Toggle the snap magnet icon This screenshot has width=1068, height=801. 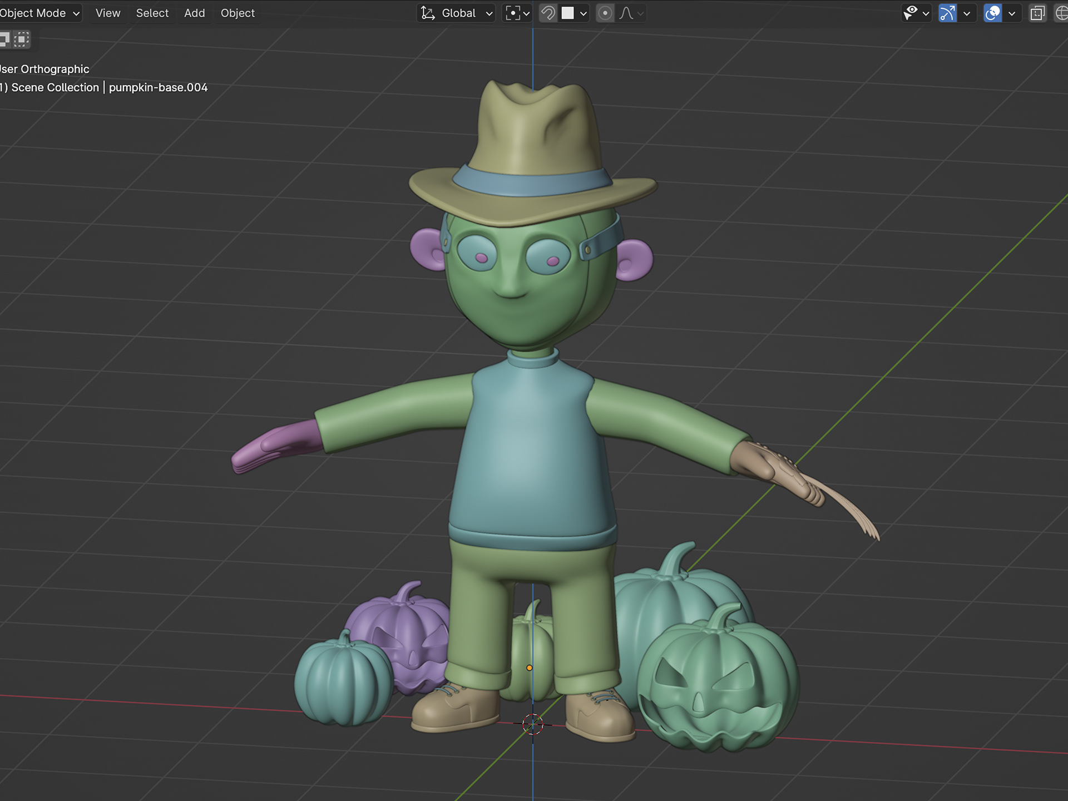coord(548,13)
